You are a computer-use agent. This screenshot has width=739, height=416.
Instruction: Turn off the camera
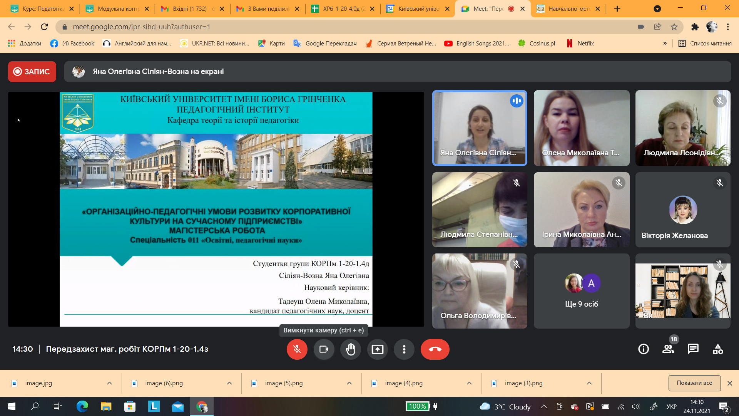[x=324, y=349]
